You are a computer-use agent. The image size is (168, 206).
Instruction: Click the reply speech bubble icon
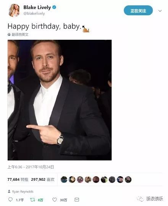10,200
